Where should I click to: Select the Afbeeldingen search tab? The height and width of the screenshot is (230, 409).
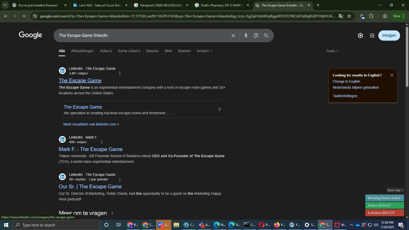coord(82,51)
